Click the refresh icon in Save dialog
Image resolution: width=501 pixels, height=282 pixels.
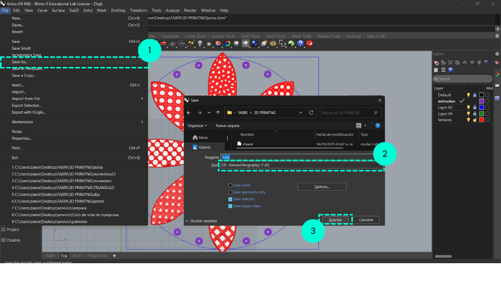pos(311,112)
